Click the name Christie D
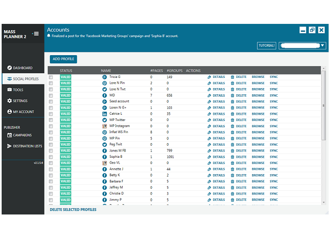Viewport: 329px width, 247px height. coord(116,193)
